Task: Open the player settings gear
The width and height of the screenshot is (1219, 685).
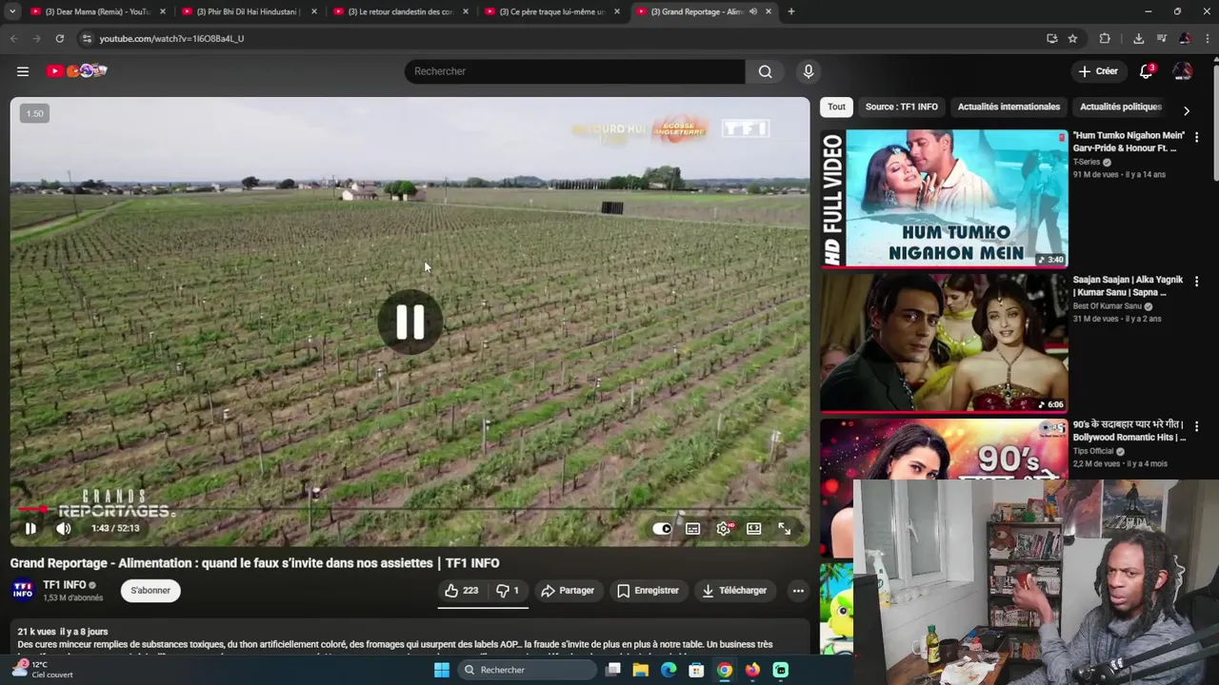Action: (x=724, y=529)
